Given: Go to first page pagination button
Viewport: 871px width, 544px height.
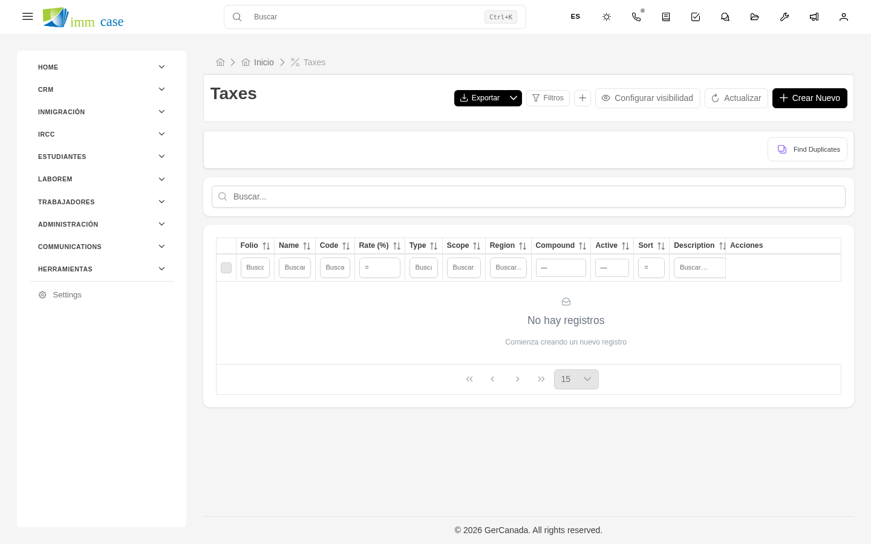Looking at the screenshot, I should coord(469,379).
